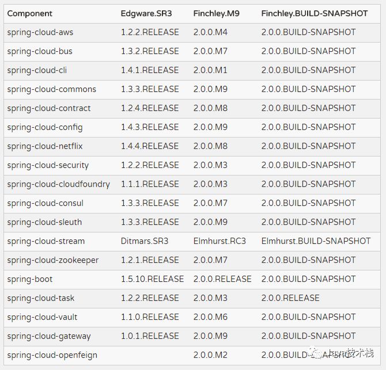Click the spring-cloud-openfeign row label
The width and height of the screenshot is (386, 370).
[52, 355]
